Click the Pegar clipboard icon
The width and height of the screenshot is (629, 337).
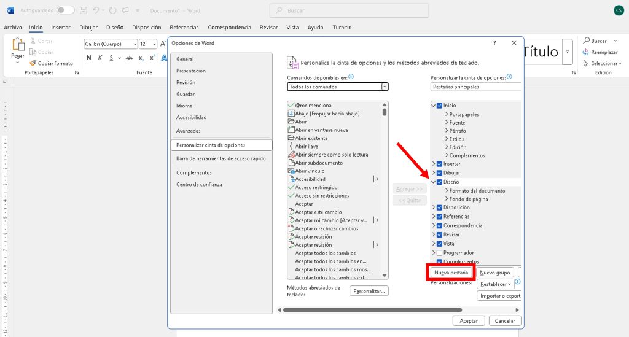(x=18, y=44)
